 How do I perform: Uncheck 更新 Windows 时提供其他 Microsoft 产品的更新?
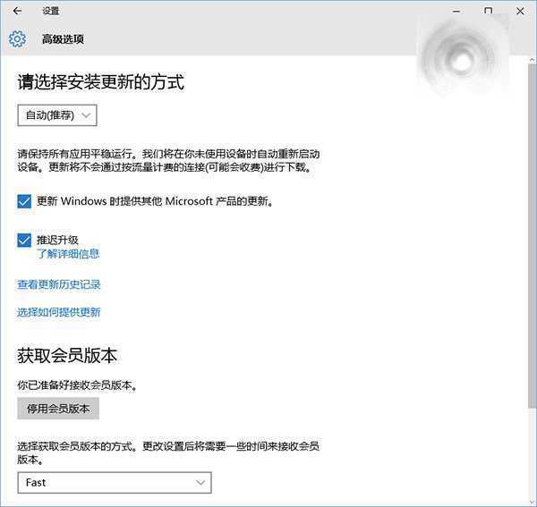(x=24, y=201)
